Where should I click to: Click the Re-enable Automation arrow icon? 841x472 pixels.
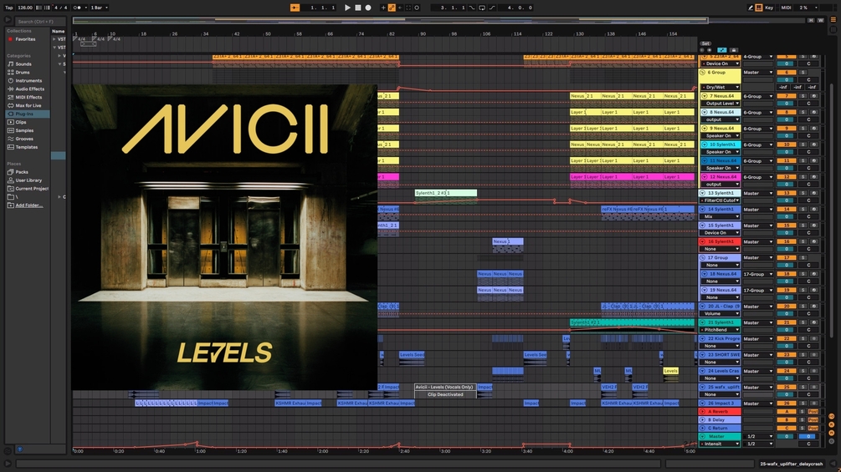point(400,8)
